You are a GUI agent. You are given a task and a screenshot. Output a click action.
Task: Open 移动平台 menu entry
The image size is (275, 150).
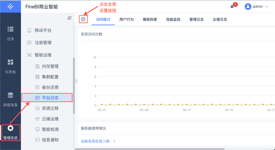point(43,30)
